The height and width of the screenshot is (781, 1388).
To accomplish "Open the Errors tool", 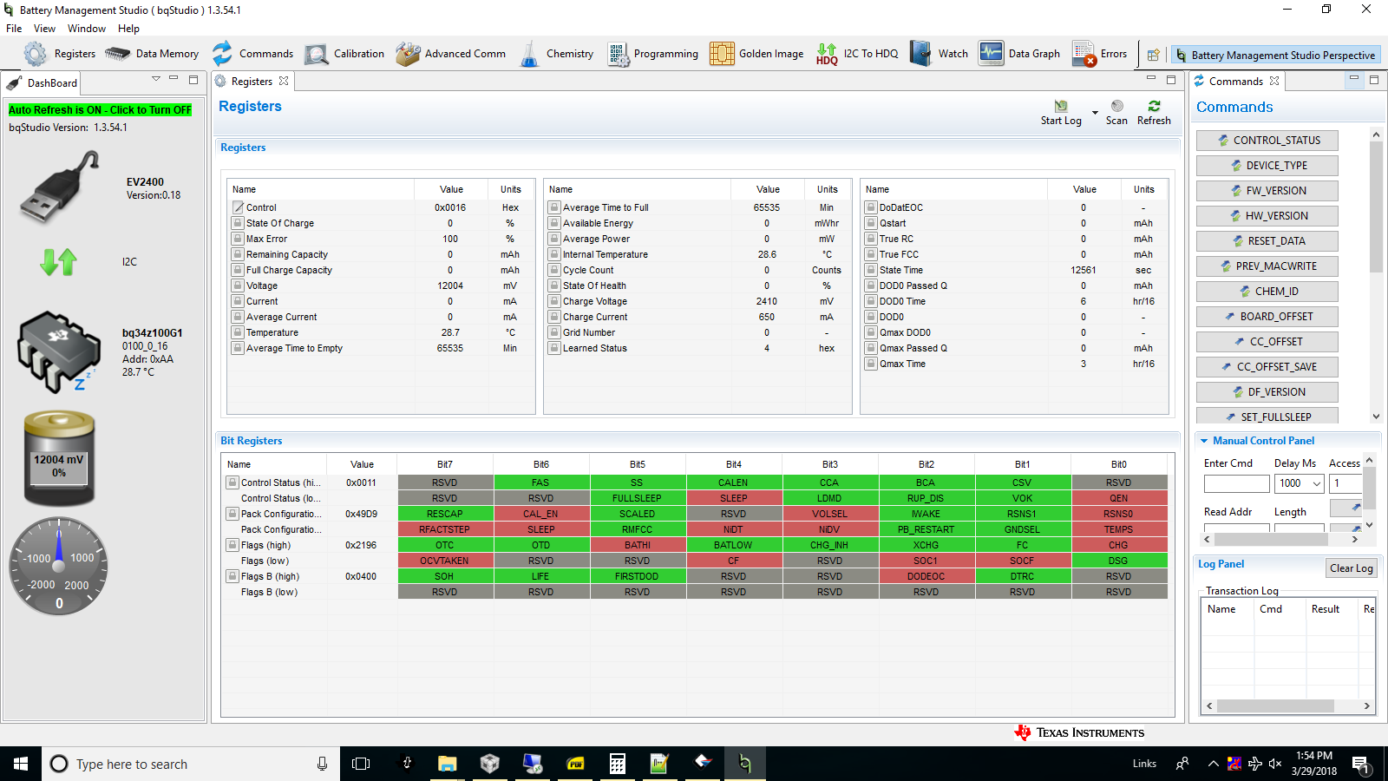I will [x=1084, y=54].
